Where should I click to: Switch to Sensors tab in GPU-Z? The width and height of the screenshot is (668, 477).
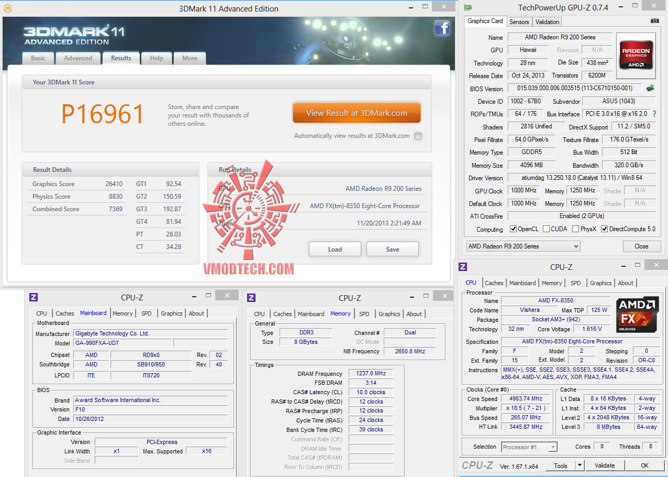click(x=519, y=22)
